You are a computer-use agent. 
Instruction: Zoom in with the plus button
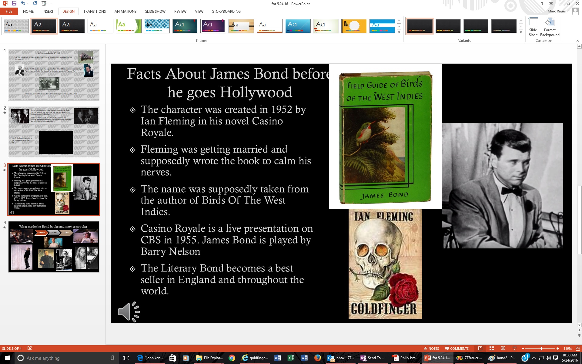(558, 349)
